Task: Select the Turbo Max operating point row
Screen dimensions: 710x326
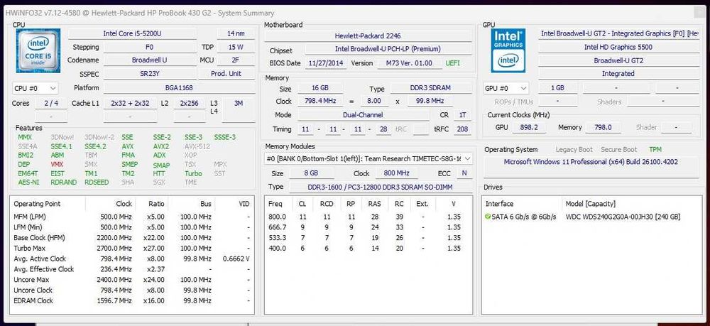Action: click(132, 248)
